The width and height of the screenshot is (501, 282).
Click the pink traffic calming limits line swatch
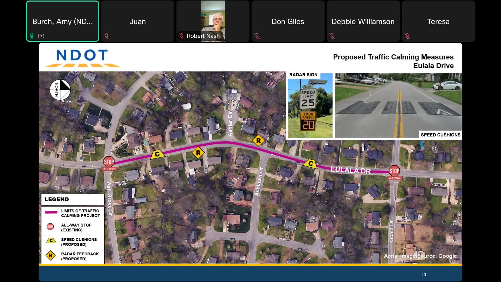(52, 212)
